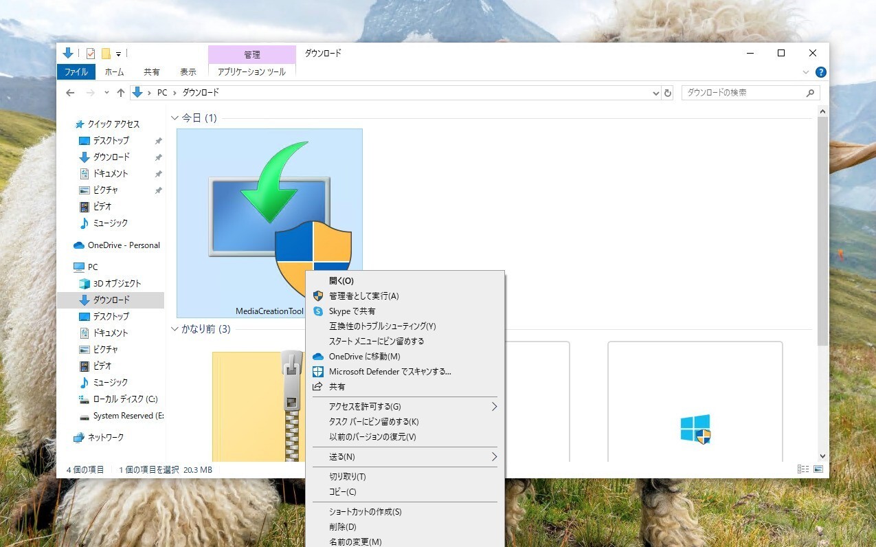
Task: Switch to the 共有 ribbon tab
Action: [152, 71]
